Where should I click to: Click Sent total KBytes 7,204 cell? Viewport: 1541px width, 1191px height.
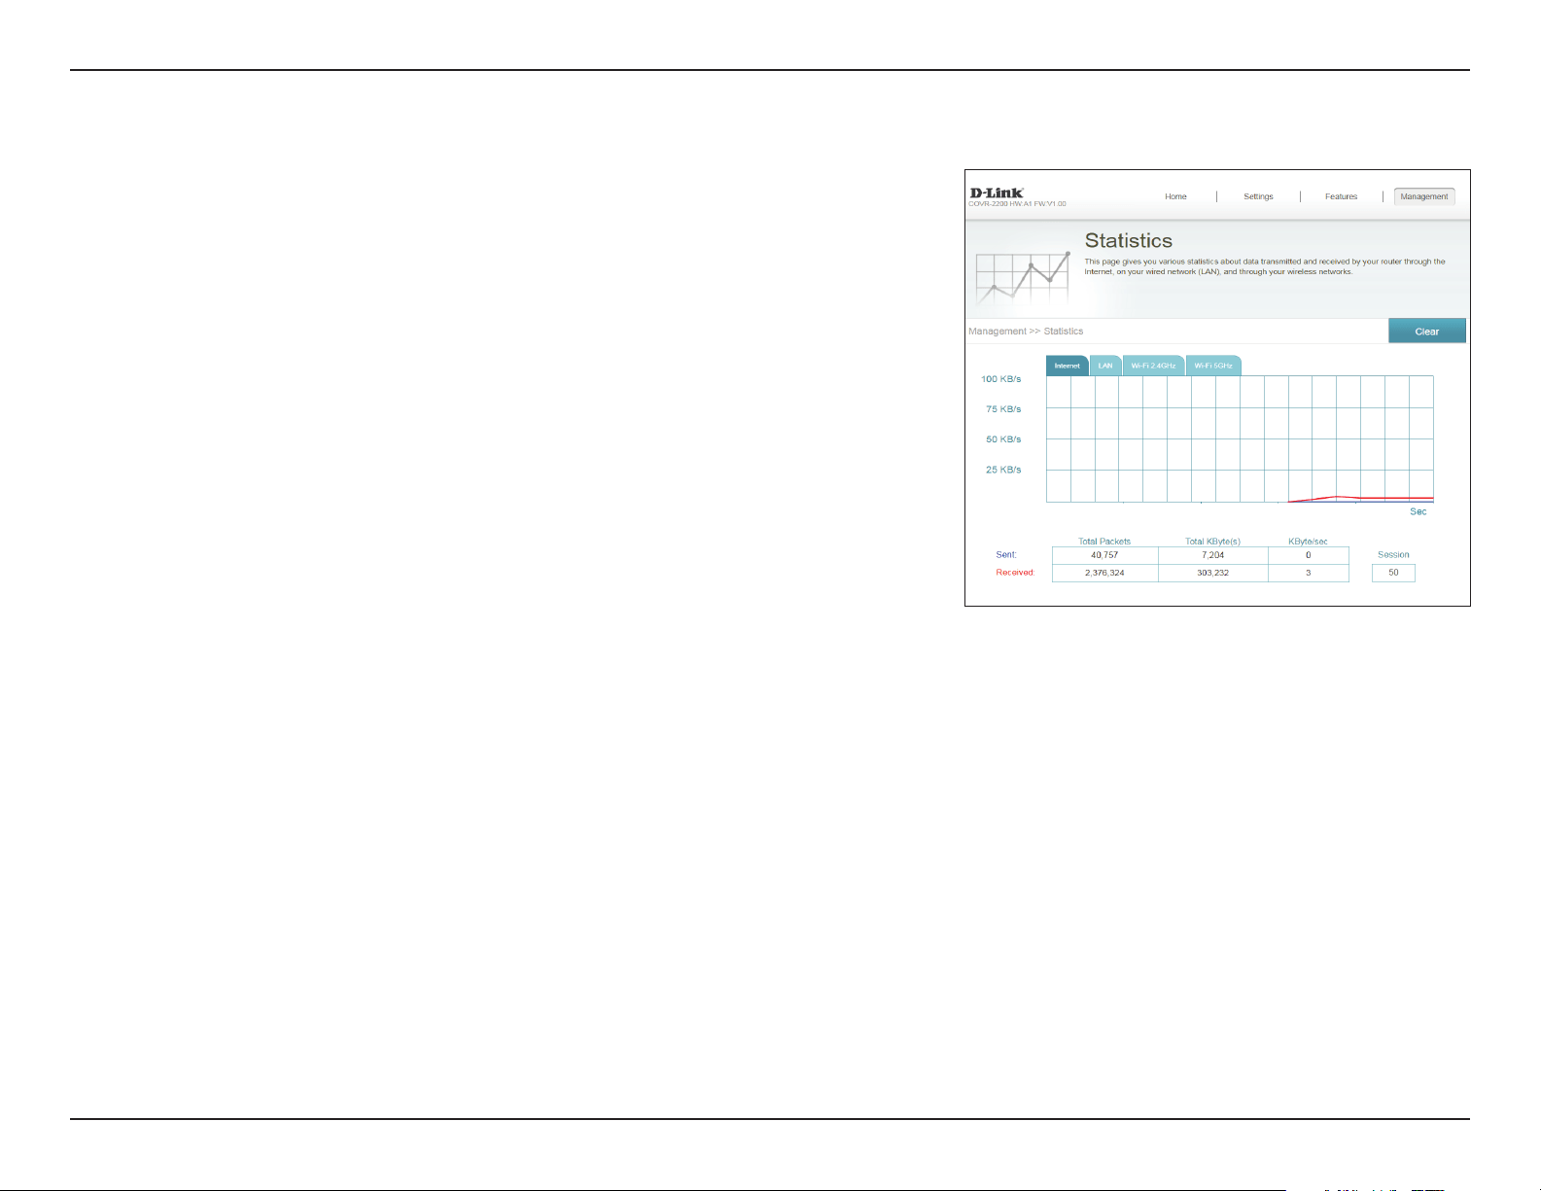pos(1212,555)
